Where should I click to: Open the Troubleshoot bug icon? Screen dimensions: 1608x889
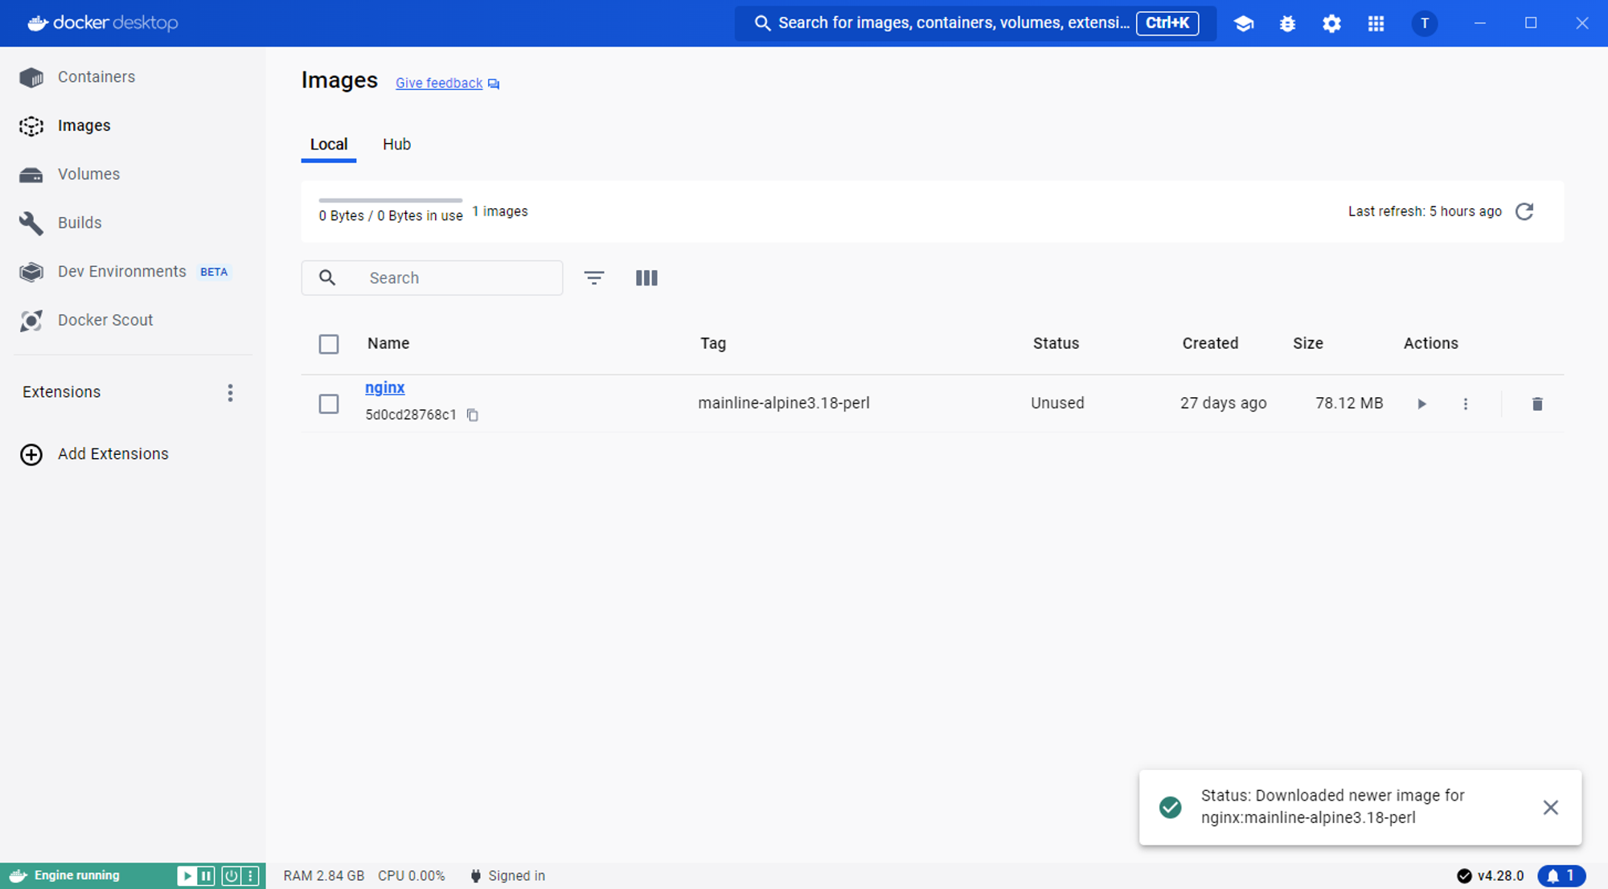tap(1287, 23)
